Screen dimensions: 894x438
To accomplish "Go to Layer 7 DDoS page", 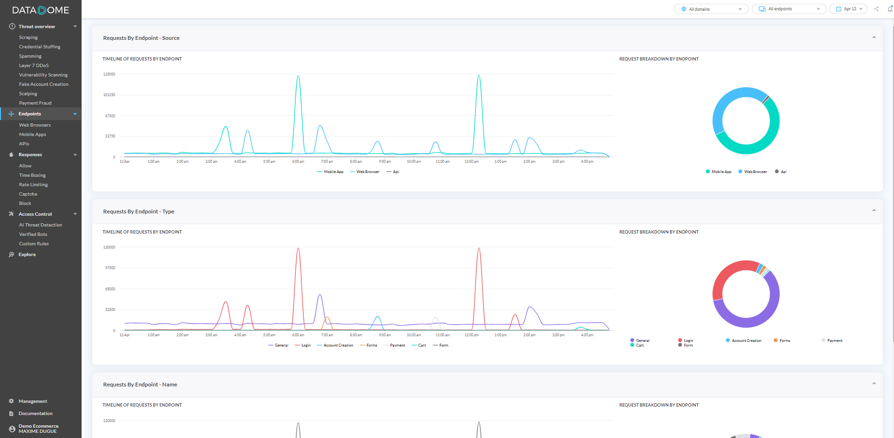I will coord(34,66).
